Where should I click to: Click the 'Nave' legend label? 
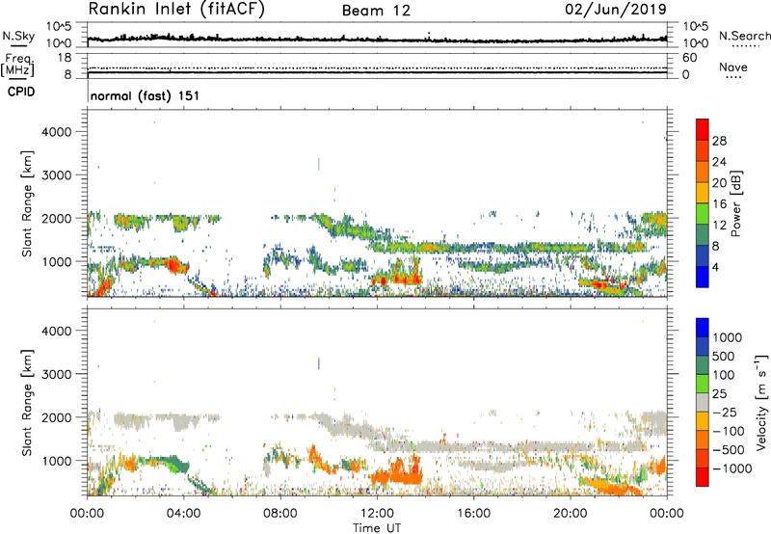coord(733,67)
